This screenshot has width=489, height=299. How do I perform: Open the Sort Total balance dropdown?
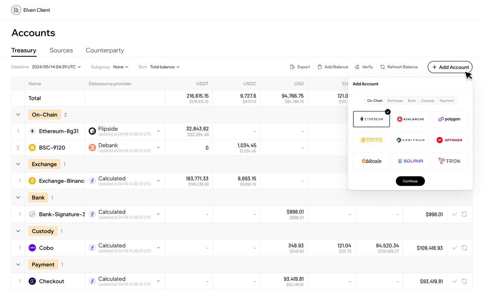(x=164, y=67)
